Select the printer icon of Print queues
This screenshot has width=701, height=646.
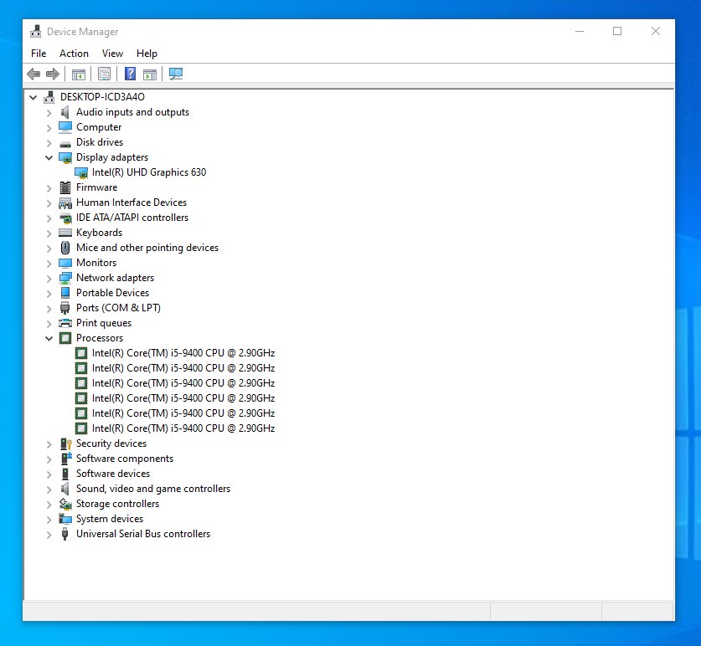(65, 323)
